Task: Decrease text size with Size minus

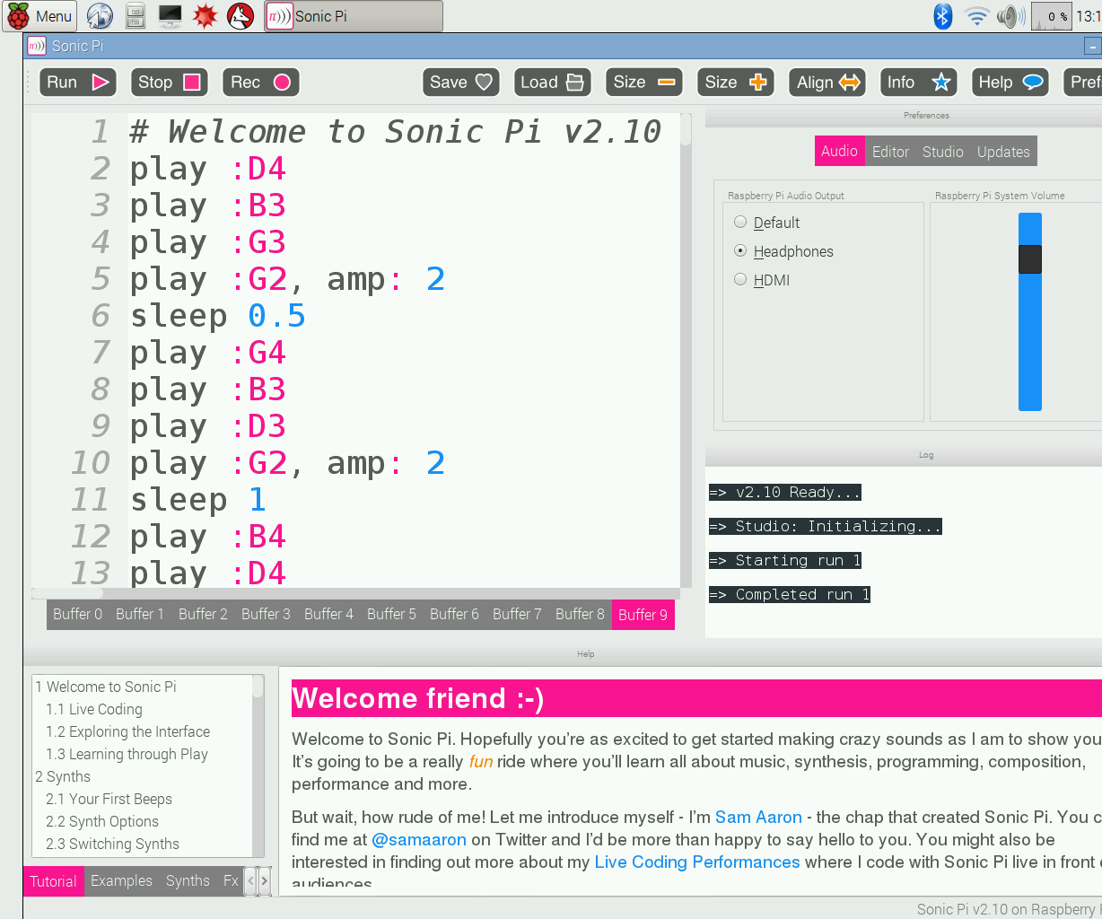Action: [643, 83]
